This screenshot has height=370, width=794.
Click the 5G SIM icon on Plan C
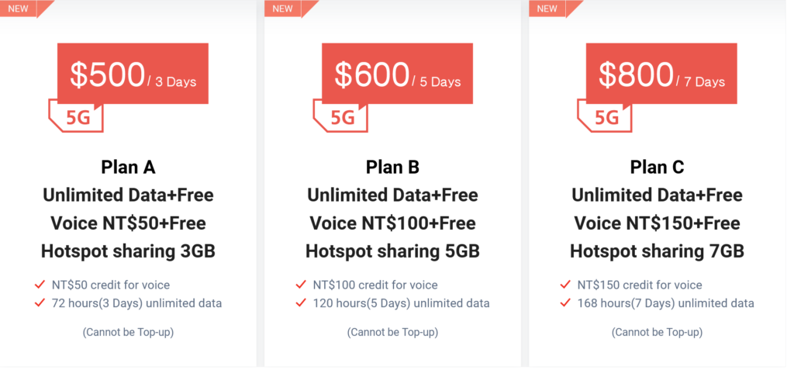click(606, 117)
